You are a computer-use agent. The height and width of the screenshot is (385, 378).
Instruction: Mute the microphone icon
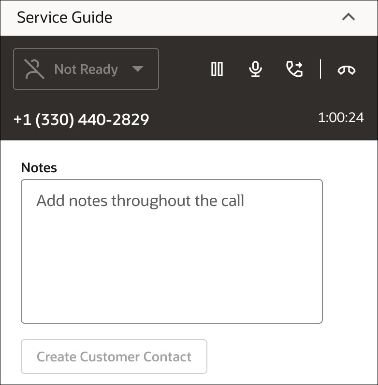(x=256, y=69)
